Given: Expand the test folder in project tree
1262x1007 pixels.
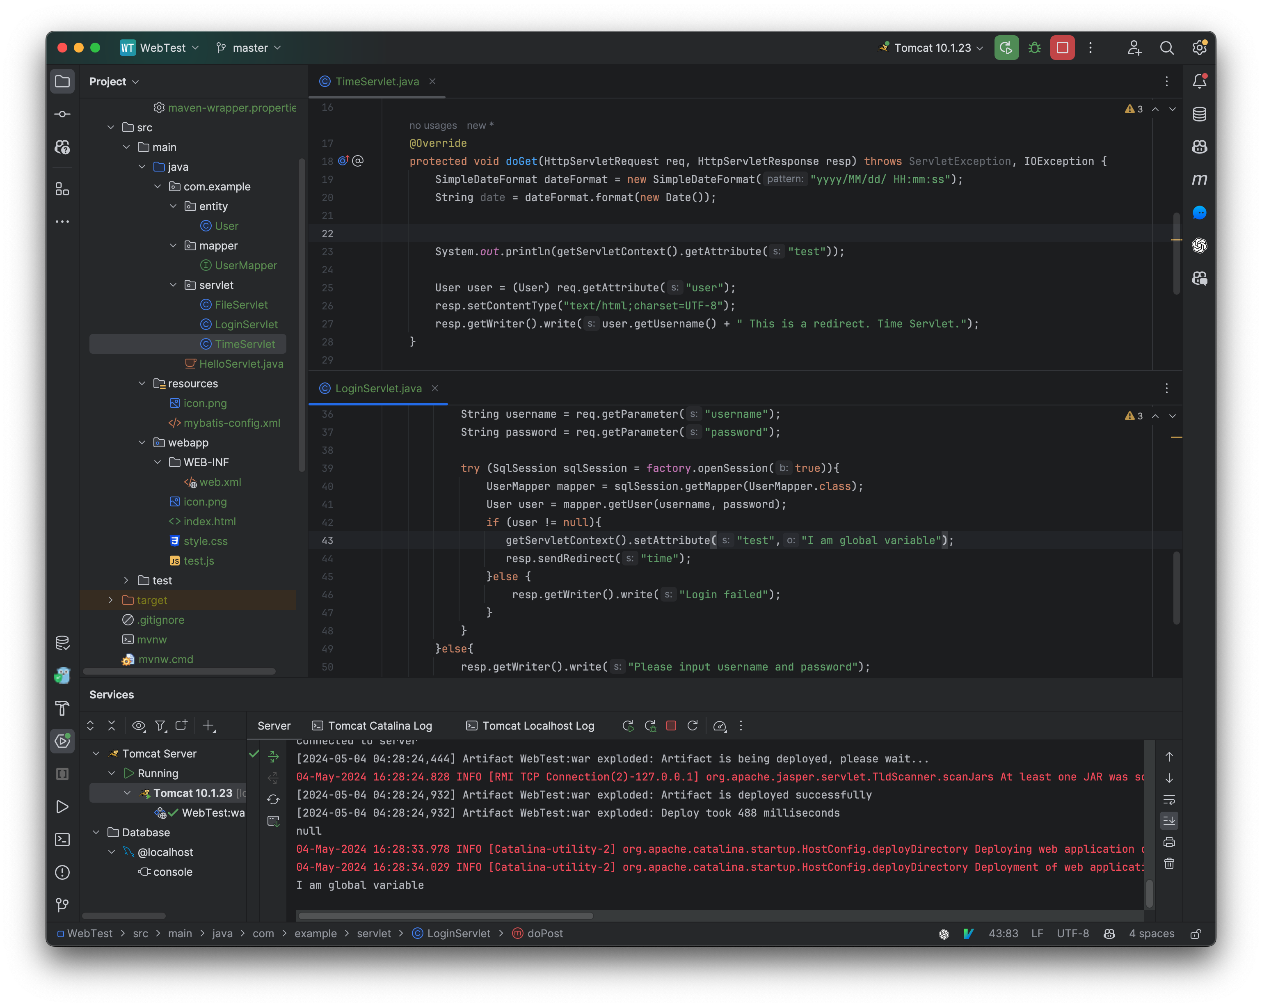Looking at the screenshot, I should [x=126, y=580].
